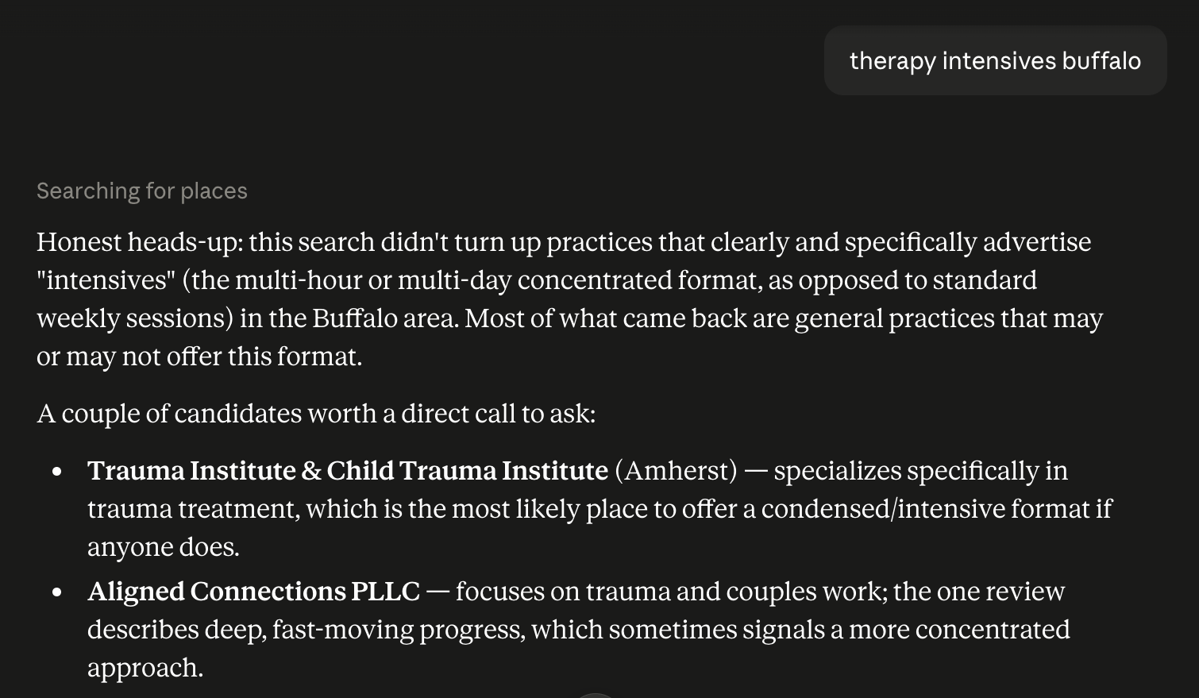This screenshot has height=698, width=1199.
Task: Click the bullet point before Aligned Connections
Action: click(x=56, y=592)
